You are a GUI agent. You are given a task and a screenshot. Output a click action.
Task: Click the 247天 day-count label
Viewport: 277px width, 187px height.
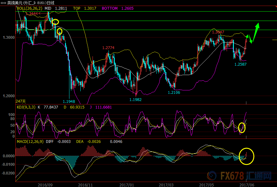pyautogui.click(x=20, y=101)
